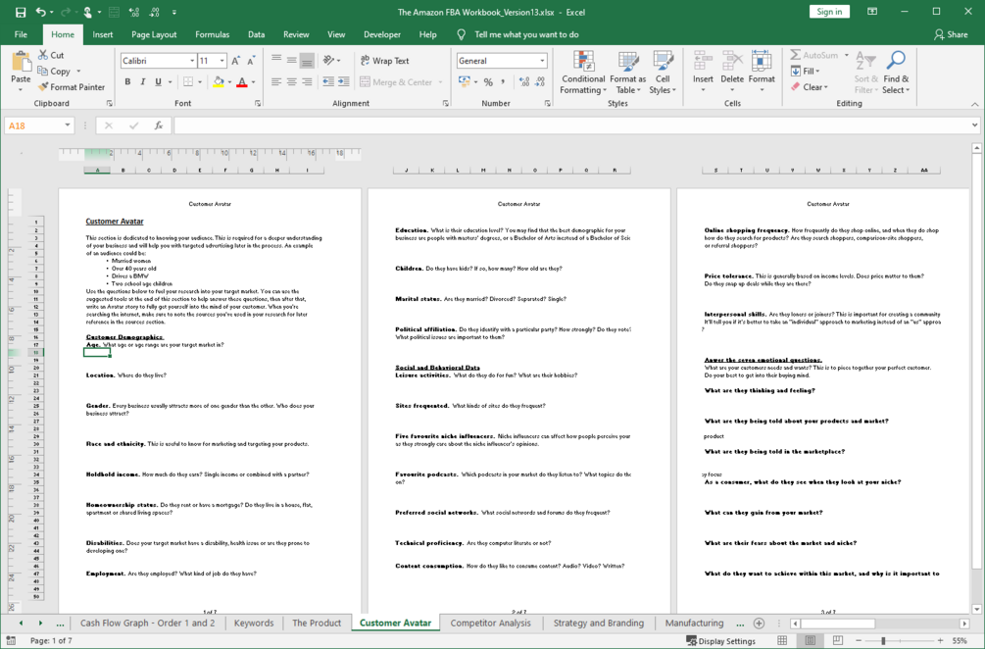Click the Undo arrow icon

click(41, 12)
